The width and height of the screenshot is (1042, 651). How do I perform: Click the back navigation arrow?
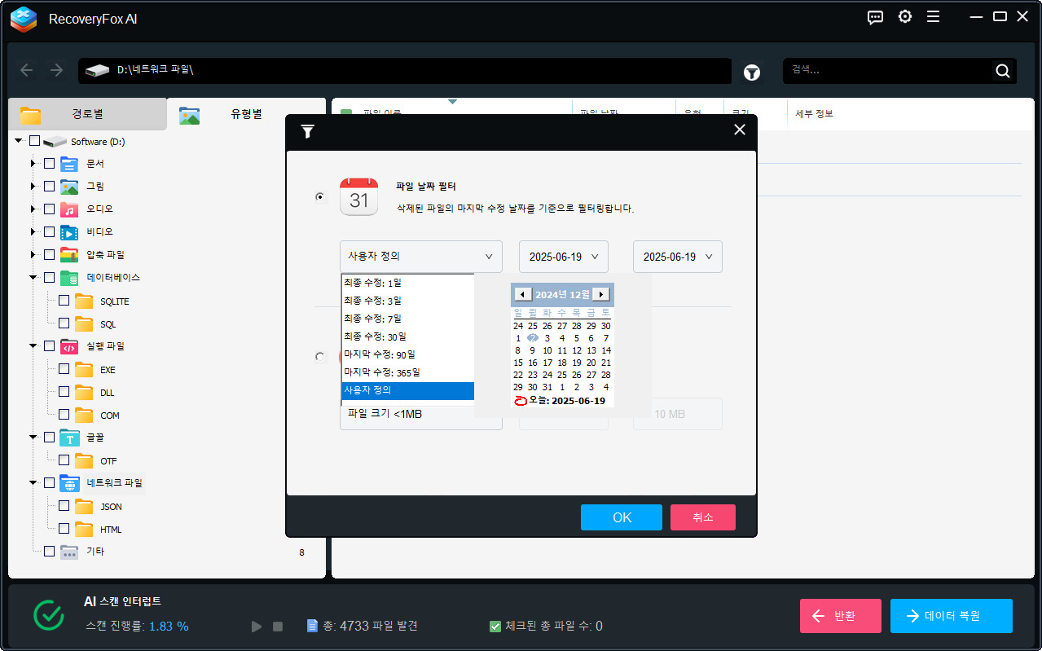pyautogui.click(x=26, y=70)
